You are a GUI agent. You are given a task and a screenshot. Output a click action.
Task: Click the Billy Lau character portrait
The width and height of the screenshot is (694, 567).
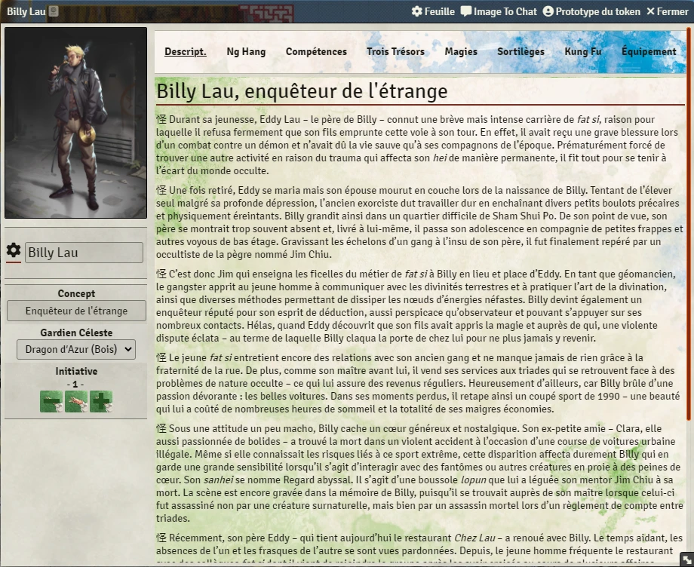[x=76, y=123]
